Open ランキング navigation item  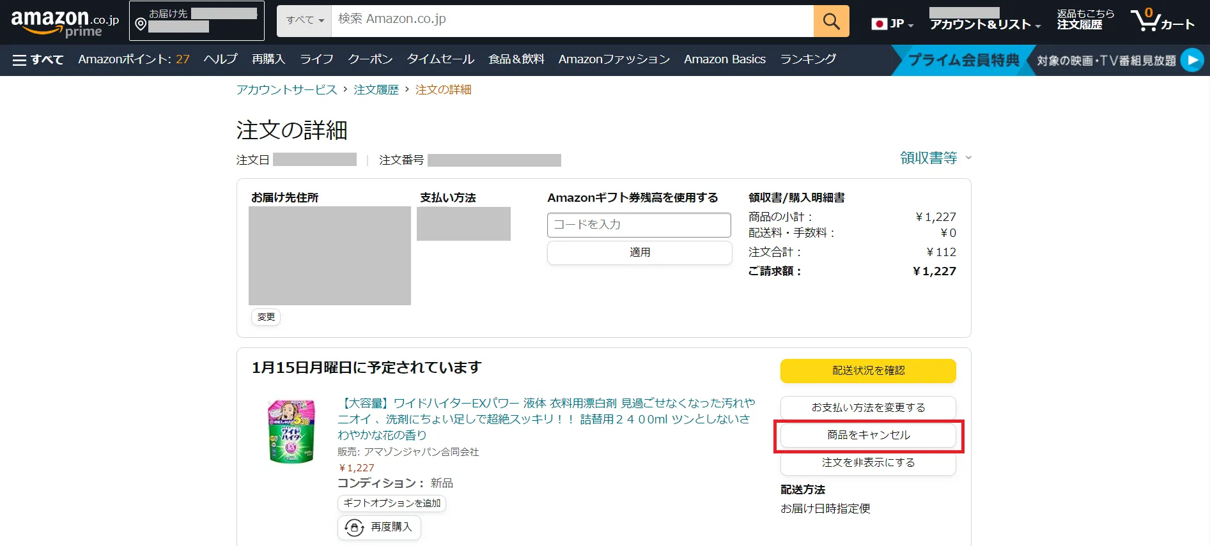808,59
